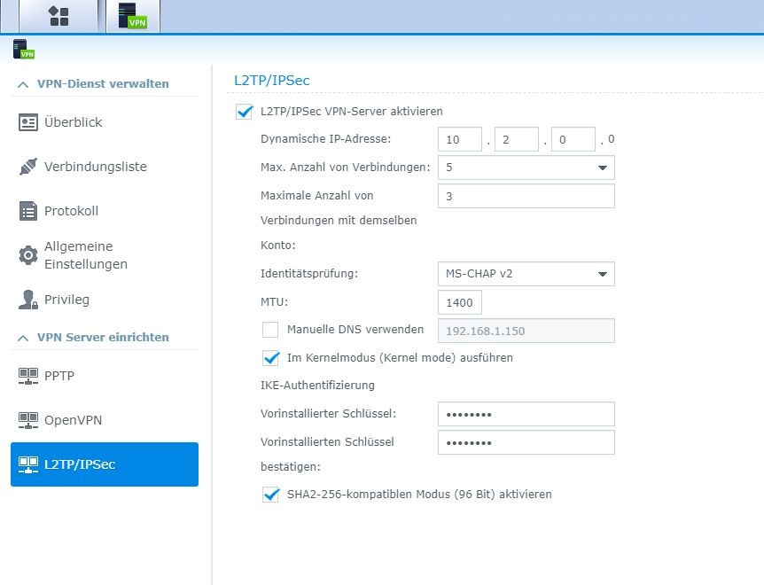The width and height of the screenshot is (764, 585).
Task: Click the OpenVPN network icon
Action: [28, 420]
